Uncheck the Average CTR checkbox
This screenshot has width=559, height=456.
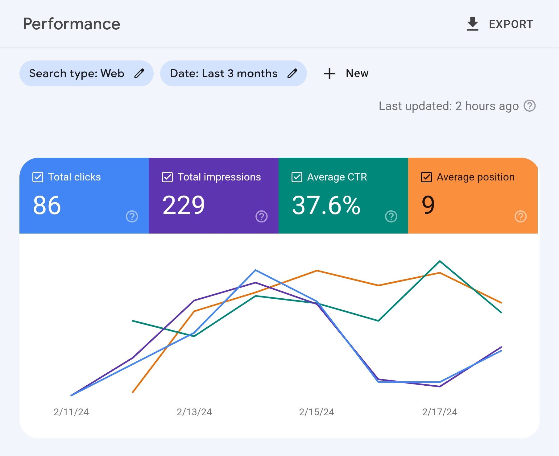[x=297, y=177]
